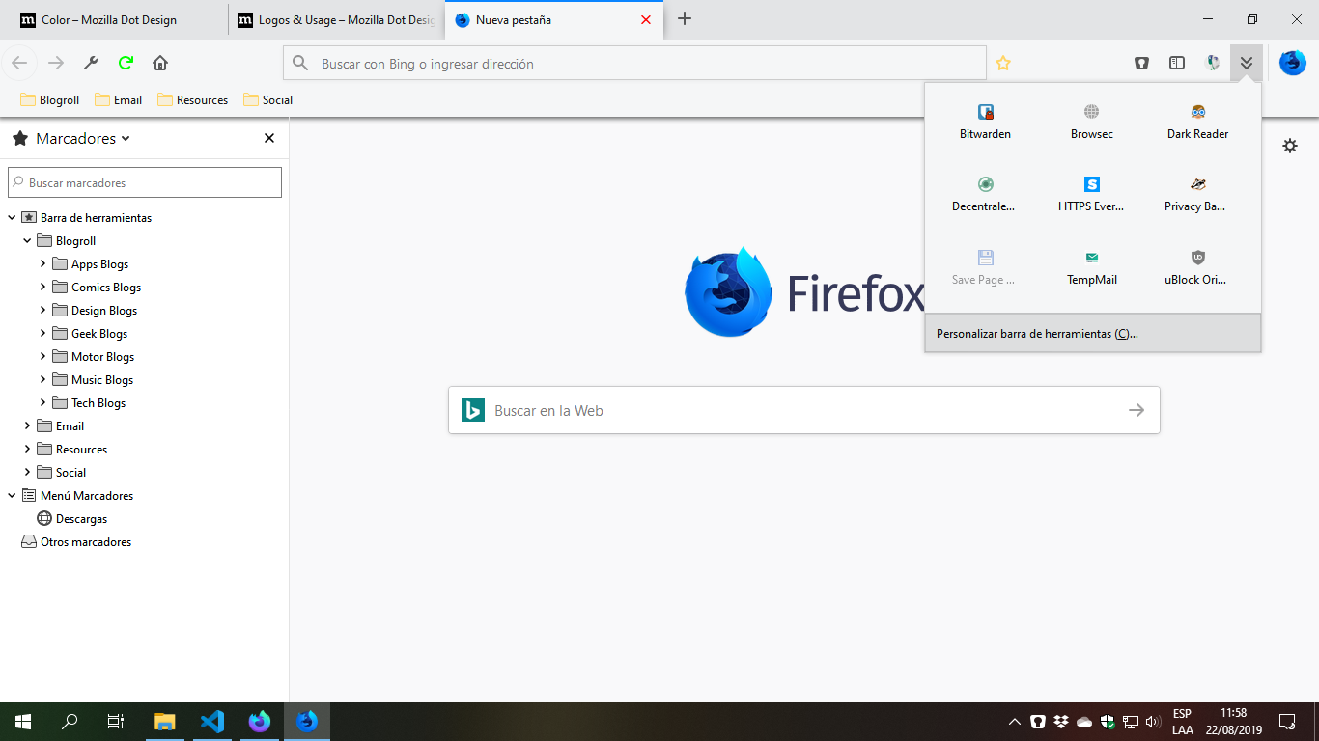
Task: Switch to the Logos & Usage tab
Action: click(x=337, y=19)
